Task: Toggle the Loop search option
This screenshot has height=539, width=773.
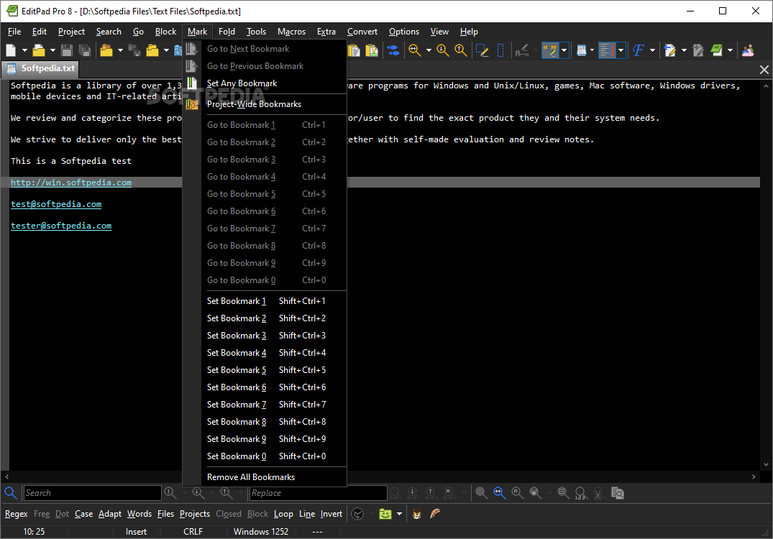Action: click(283, 514)
